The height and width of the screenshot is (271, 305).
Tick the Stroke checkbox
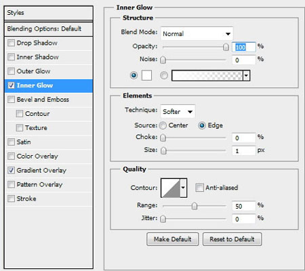11,199
